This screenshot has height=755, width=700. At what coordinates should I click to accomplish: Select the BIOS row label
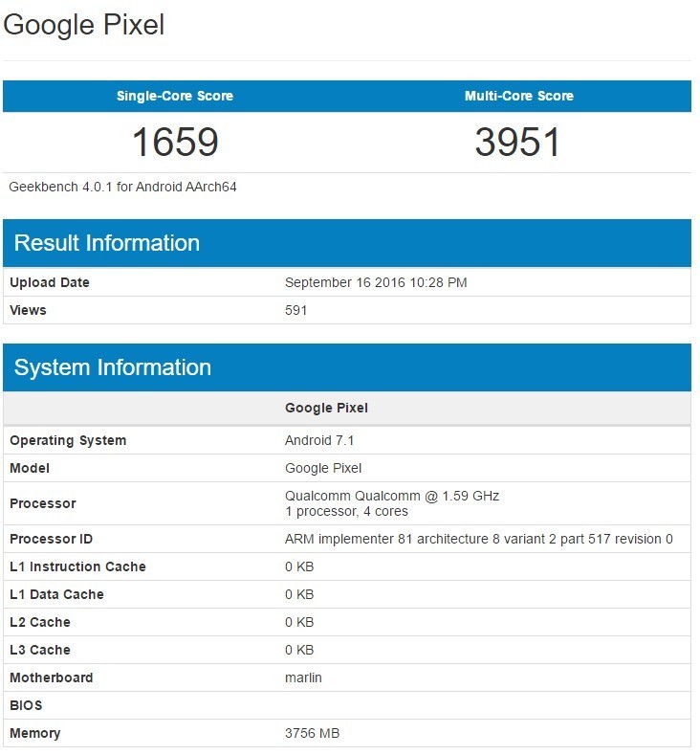point(27,705)
